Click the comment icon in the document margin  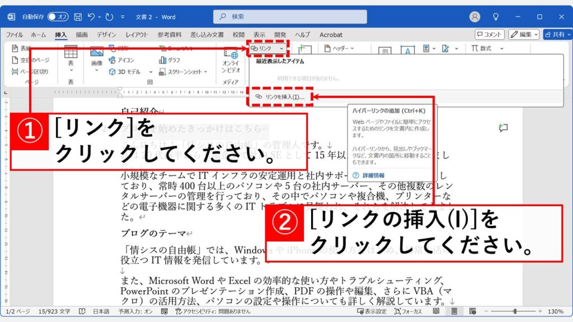[503, 127]
